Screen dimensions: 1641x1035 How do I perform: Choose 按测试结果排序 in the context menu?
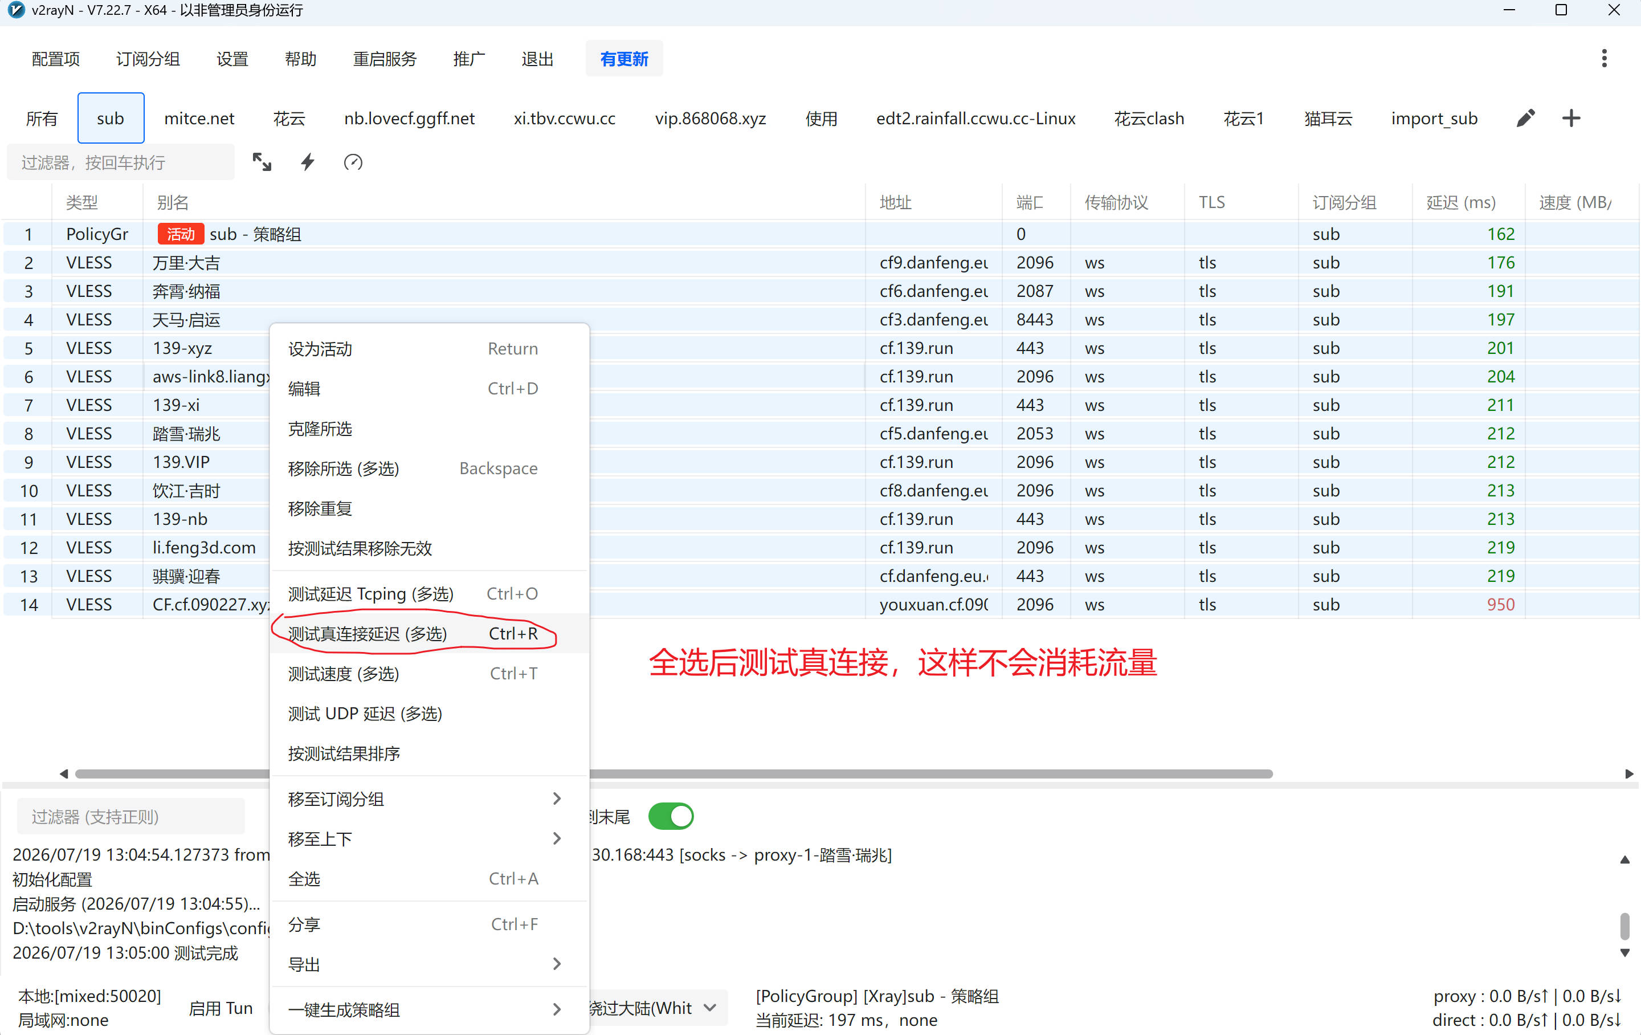point(429,753)
